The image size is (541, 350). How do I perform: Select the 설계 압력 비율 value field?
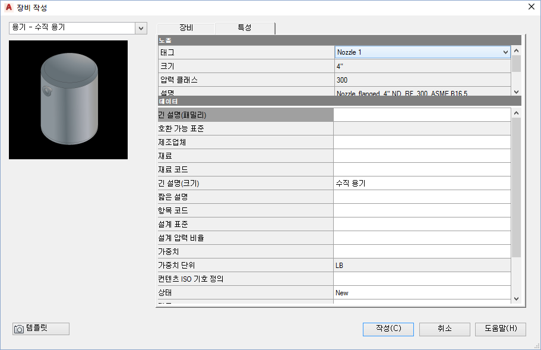[x=422, y=238]
